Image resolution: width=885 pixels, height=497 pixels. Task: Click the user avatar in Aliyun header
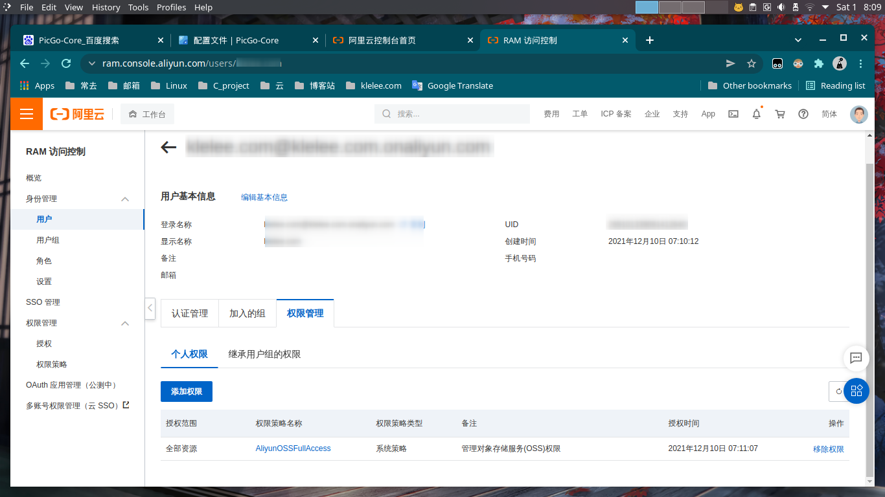pyautogui.click(x=858, y=114)
